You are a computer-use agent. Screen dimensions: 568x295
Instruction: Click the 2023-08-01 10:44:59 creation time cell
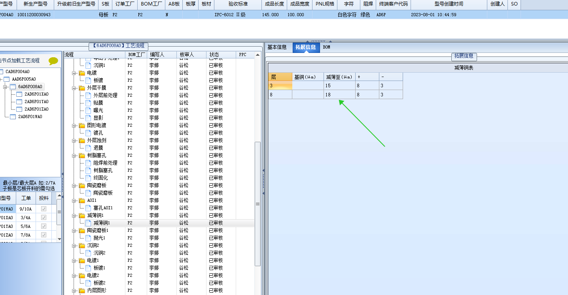click(449, 15)
